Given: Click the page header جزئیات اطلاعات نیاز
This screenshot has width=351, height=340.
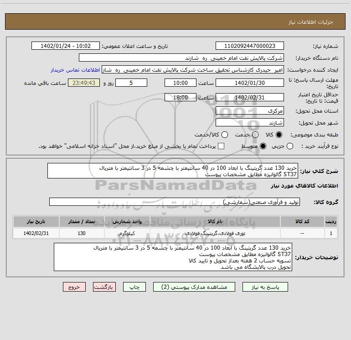Looking at the screenshot, I should click(x=310, y=22).
